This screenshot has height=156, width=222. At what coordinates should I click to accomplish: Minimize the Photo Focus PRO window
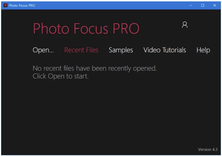pos(191,5)
